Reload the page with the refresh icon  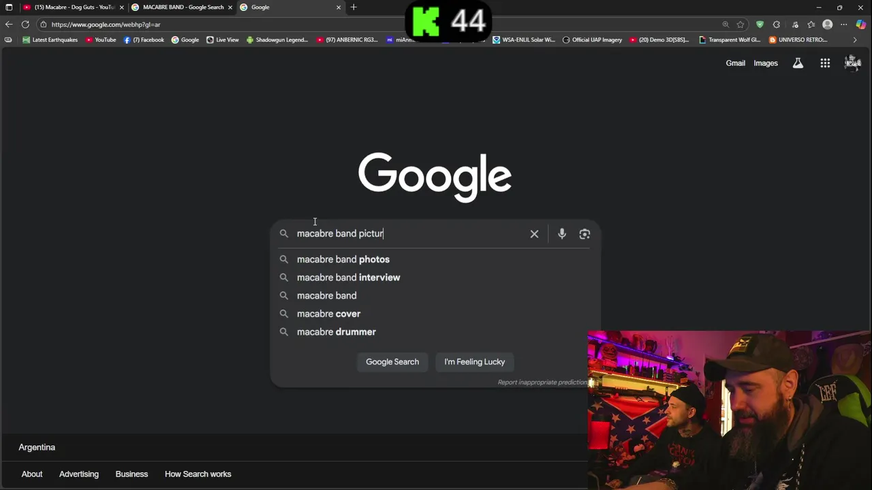pyautogui.click(x=25, y=24)
